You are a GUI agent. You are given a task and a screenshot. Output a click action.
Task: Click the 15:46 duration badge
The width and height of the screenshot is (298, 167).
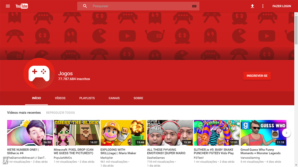tap(141, 142)
